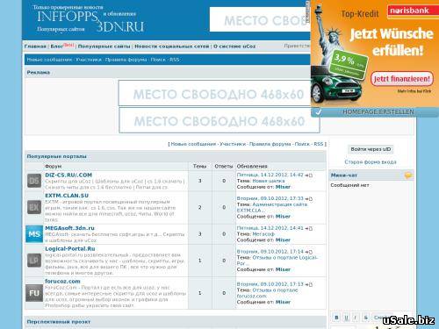Click the header МЕСТО СВОБ... banner
The width and height of the screenshot is (439, 329).
tap(260, 19)
